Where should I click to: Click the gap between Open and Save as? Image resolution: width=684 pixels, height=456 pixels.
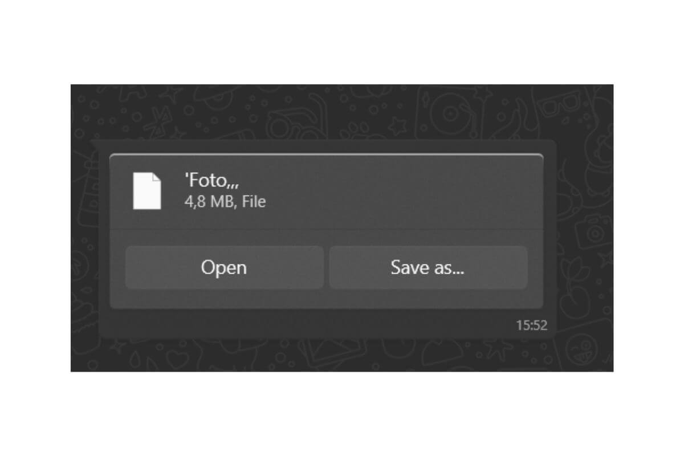pyautogui.click(x=326, y=267)
